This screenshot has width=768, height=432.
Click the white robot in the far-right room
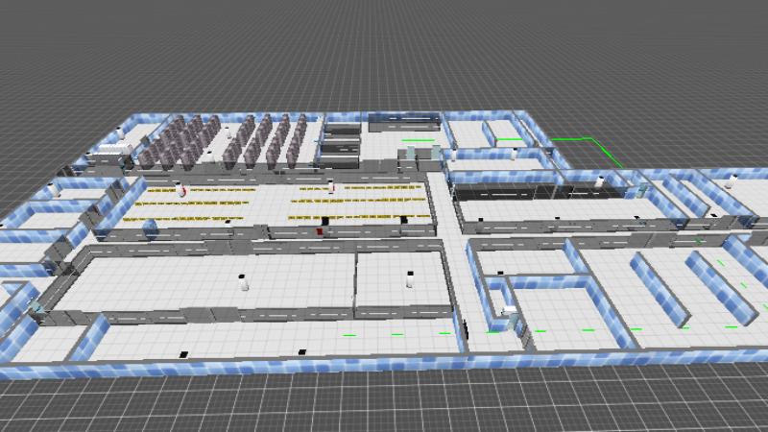[x=732, y=180]
